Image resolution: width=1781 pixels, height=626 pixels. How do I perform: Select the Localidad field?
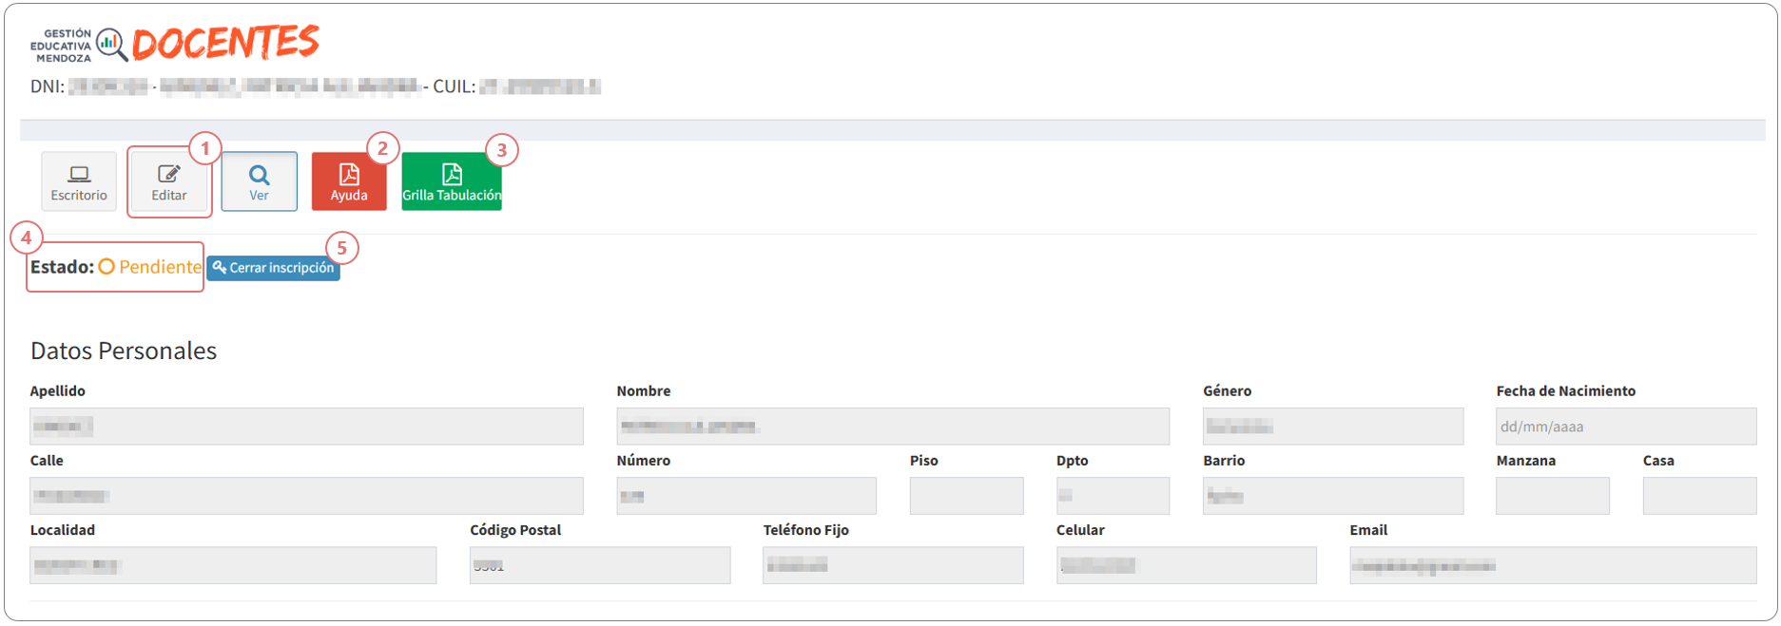click(233, 565)
